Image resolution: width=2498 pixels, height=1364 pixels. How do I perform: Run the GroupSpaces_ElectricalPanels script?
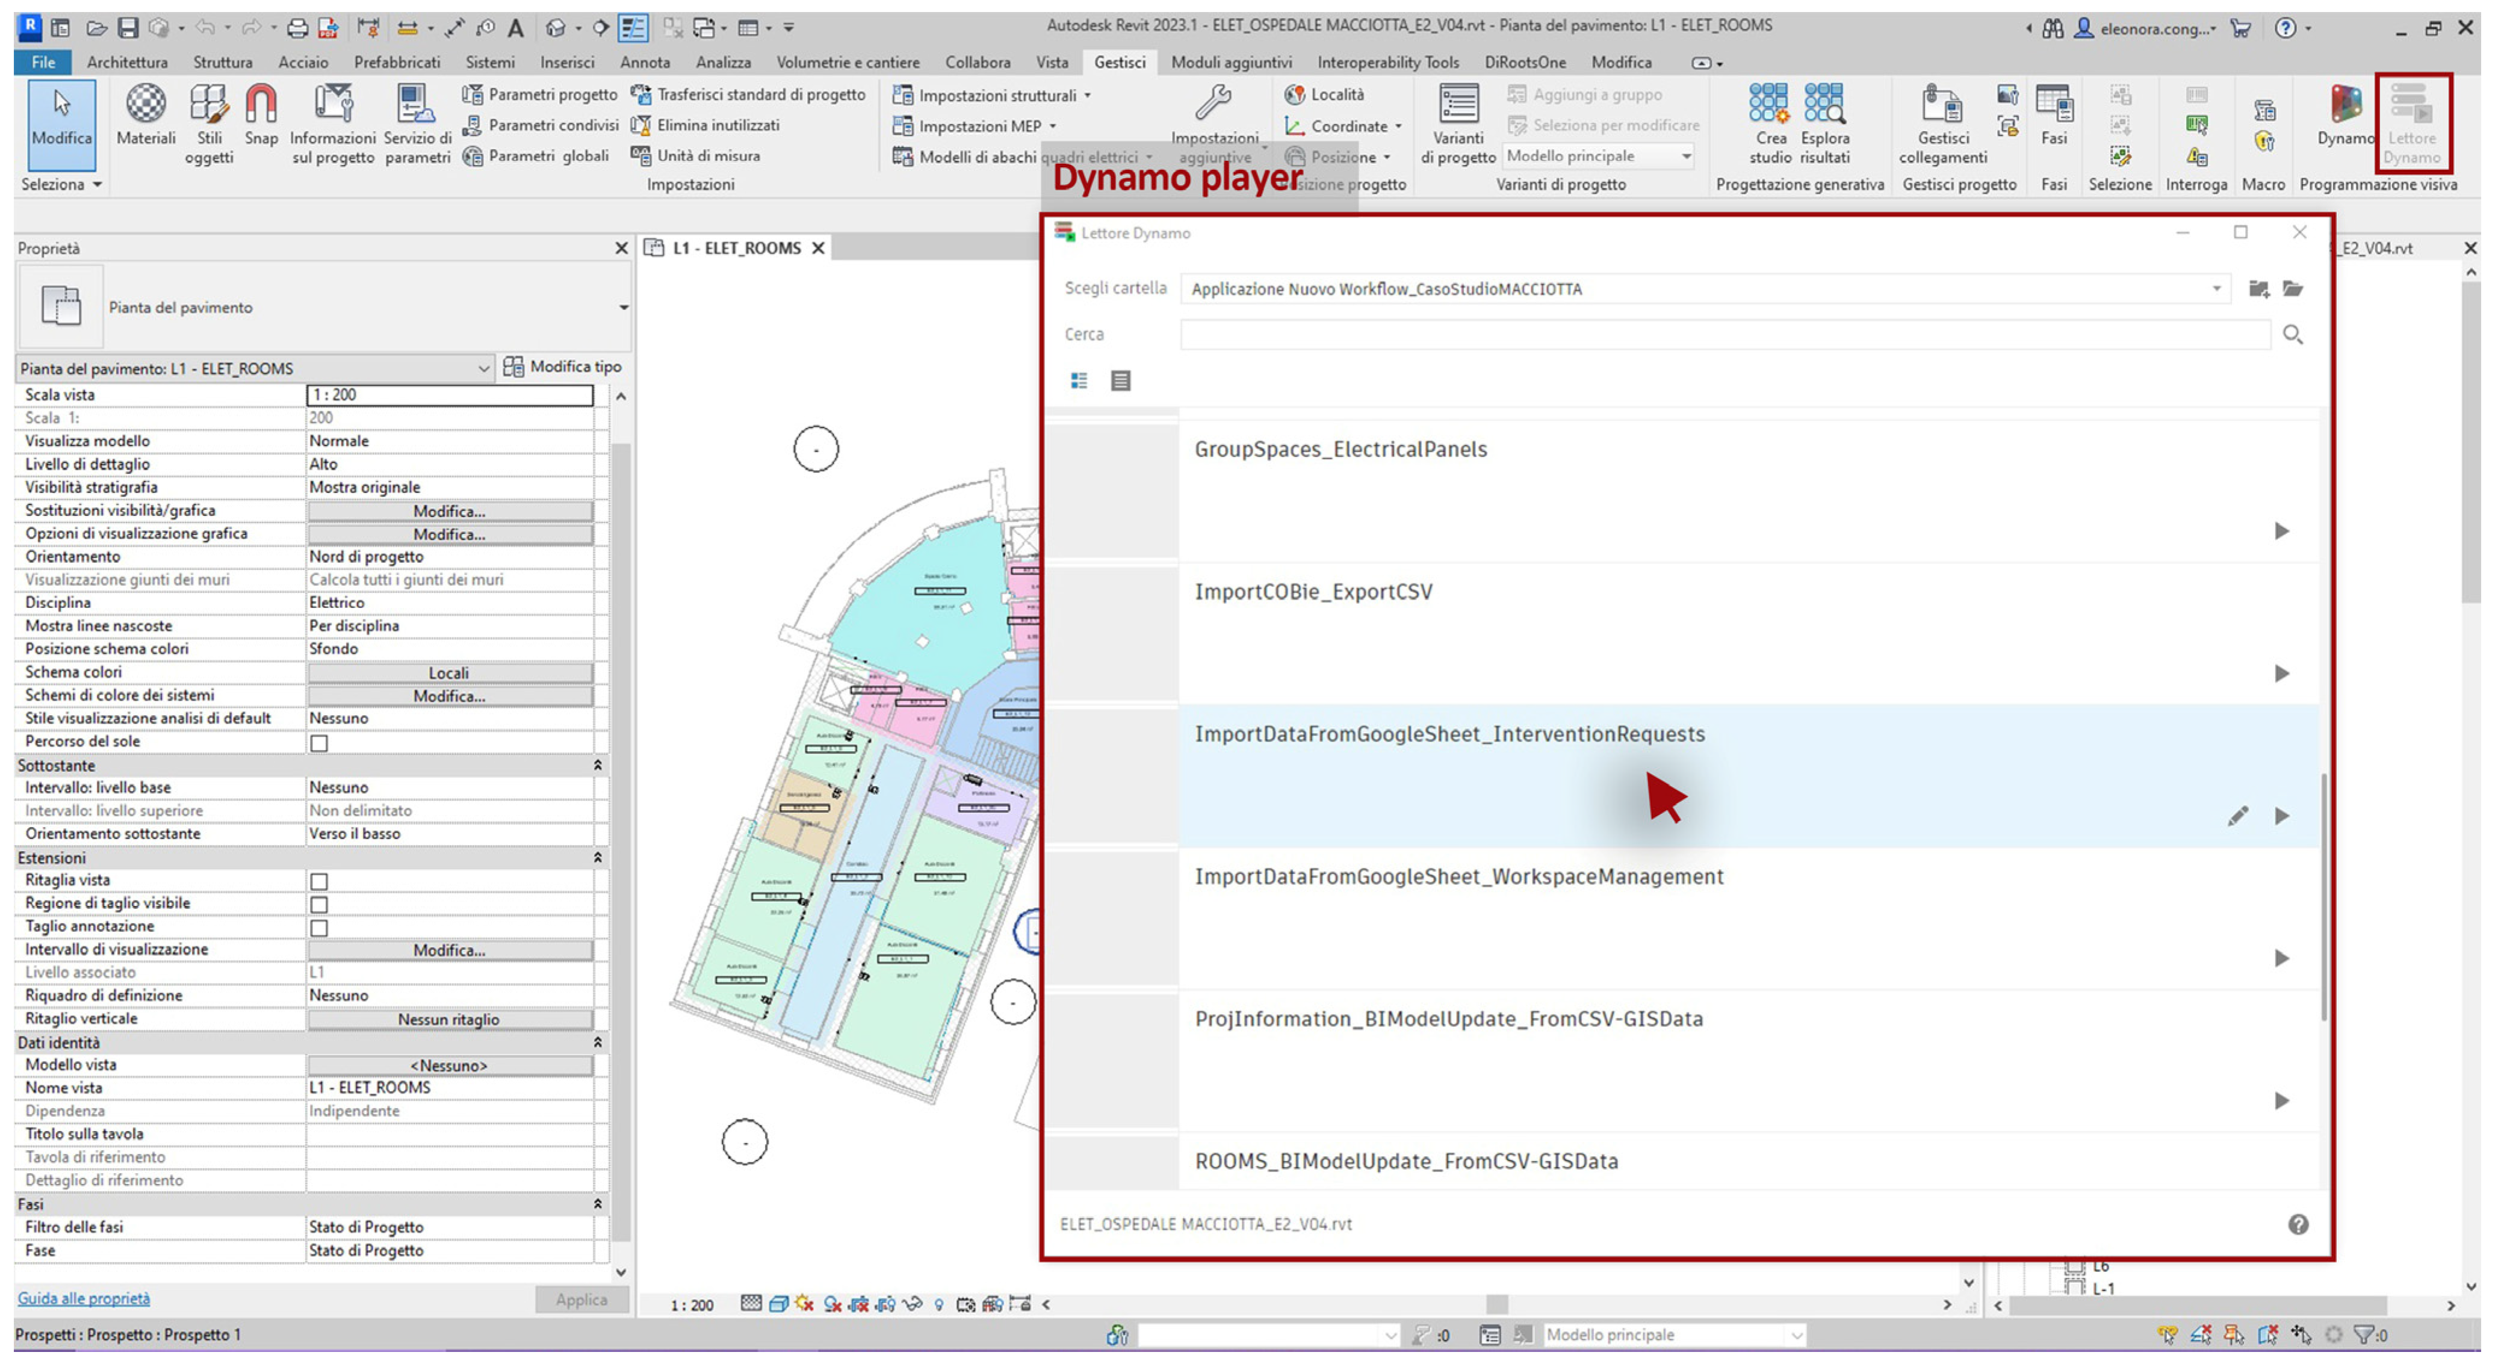pyautogui.click(x=2281, y=530)
